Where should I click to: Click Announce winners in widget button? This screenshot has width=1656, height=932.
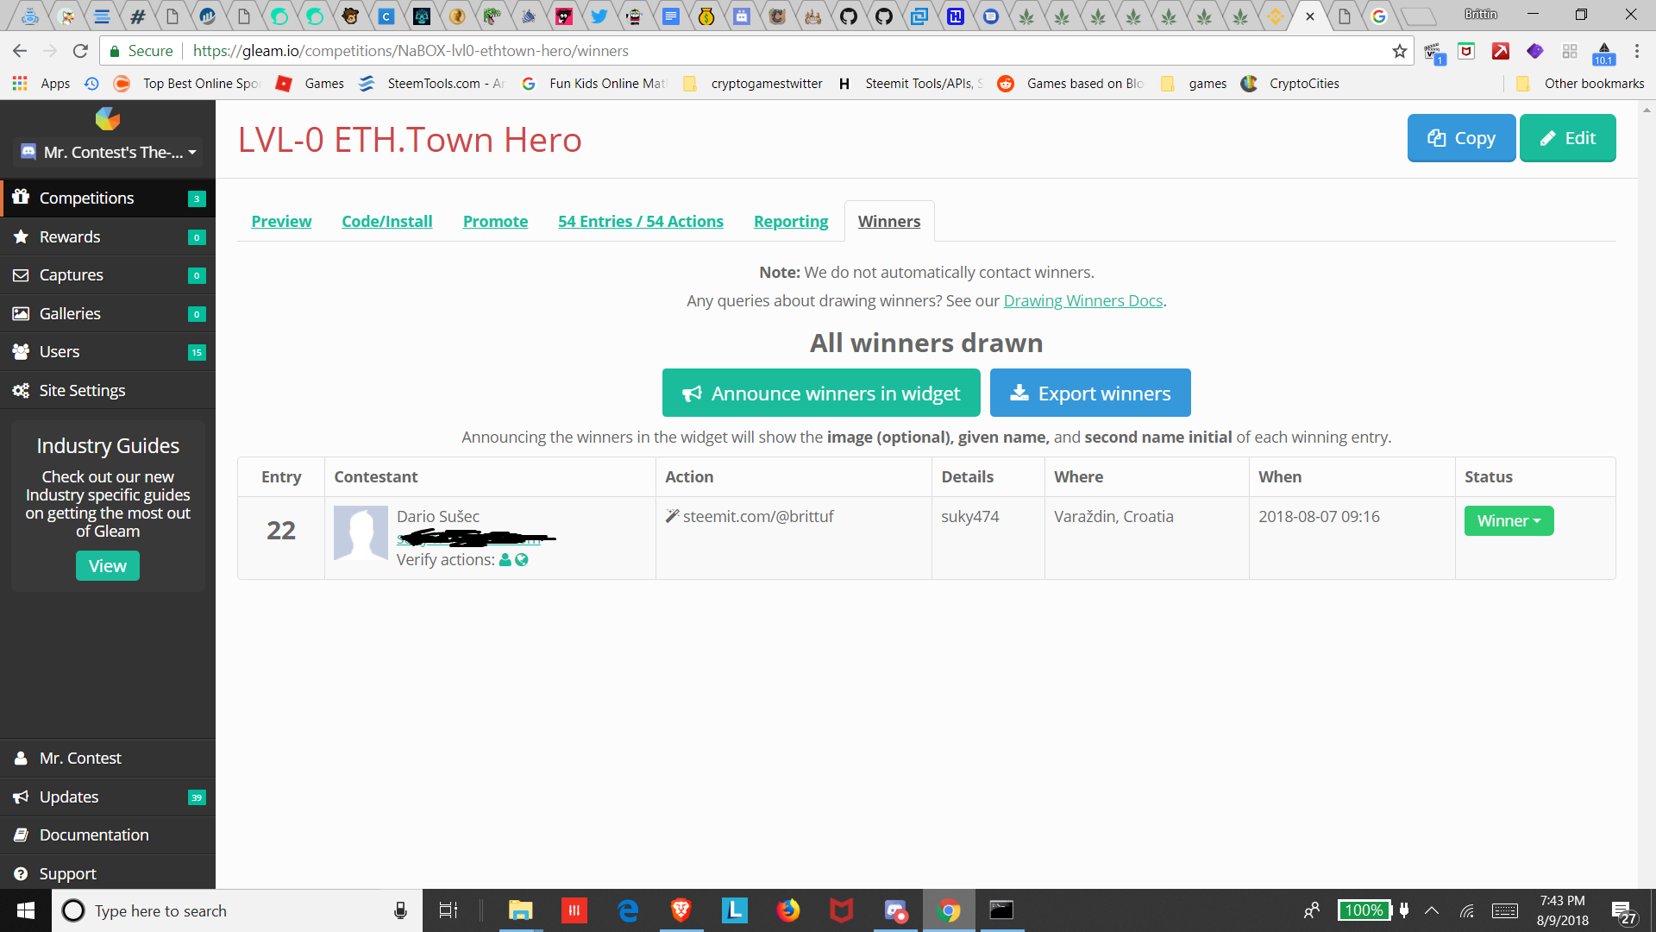pyautogui.click(x=820, y=394)
